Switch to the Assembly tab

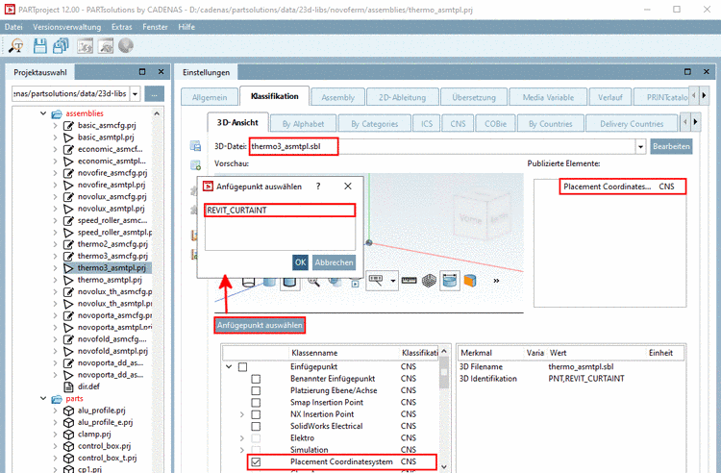(338, 97)
